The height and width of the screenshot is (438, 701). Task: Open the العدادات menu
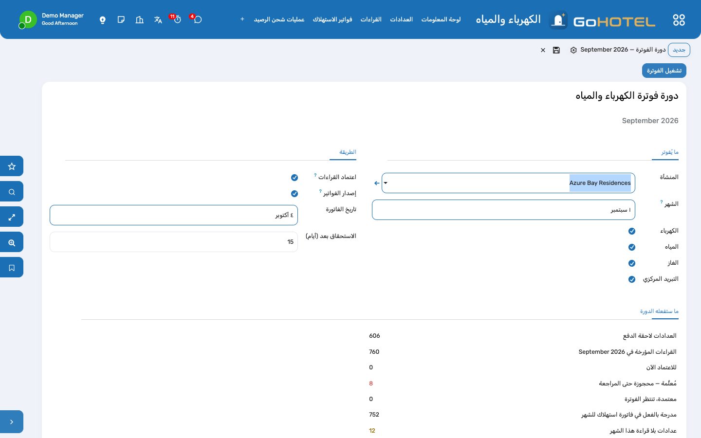tap(402, 19)
